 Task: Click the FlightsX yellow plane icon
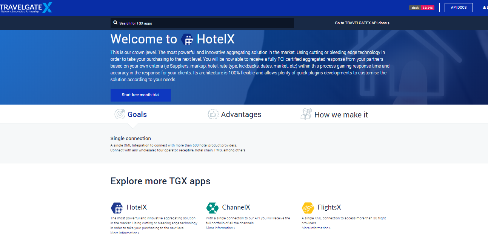pyautogui.click(x=308, y=208)
